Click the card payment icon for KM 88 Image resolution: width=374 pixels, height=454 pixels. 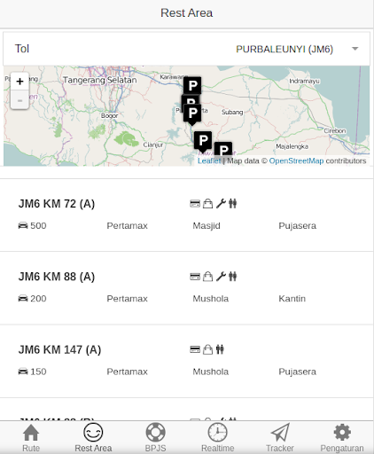tap(195, 277)
